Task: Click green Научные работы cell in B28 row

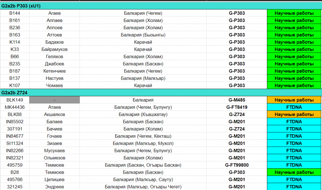Action: [294, 172]
